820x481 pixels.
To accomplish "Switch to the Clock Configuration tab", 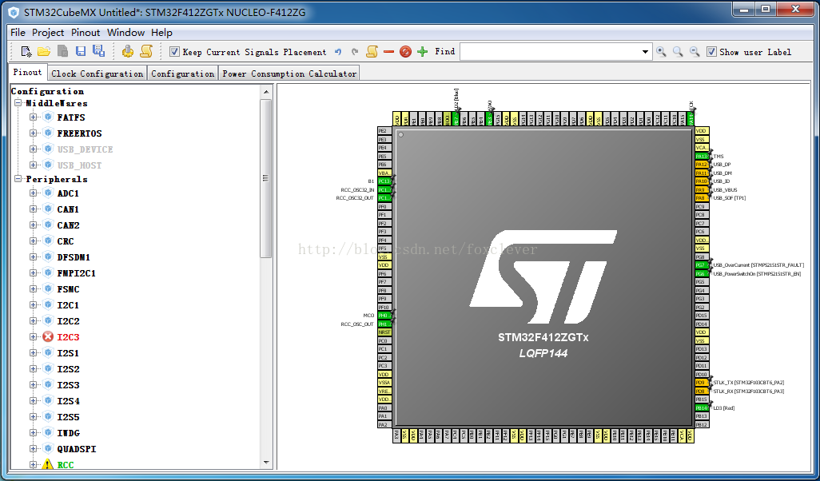I will tap(98, 74).
